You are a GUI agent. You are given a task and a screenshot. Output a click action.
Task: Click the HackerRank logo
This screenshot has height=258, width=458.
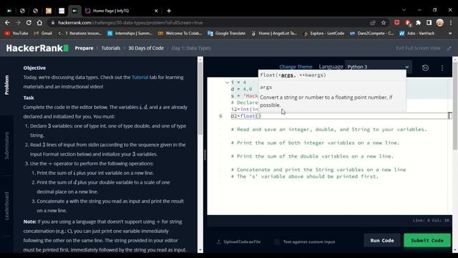click(37, 48)
